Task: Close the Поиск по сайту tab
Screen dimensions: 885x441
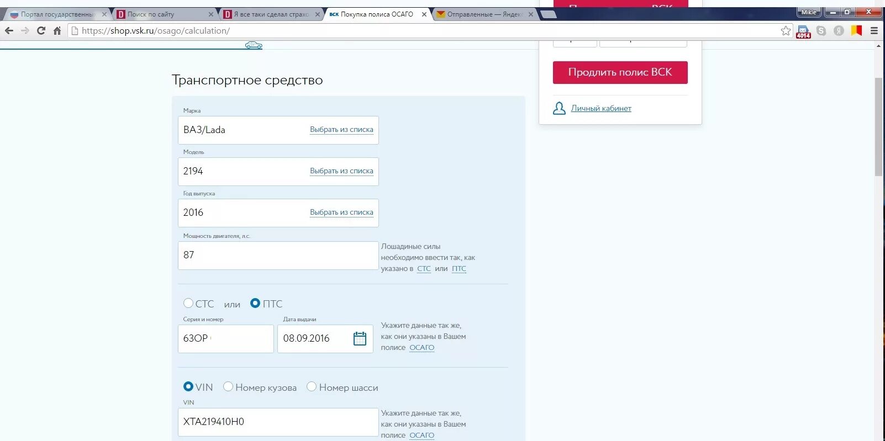Action: point(211,14)
